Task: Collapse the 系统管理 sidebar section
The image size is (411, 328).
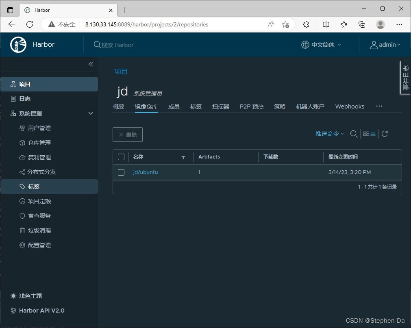Action: pyautogui.click(x=90, y=113)
